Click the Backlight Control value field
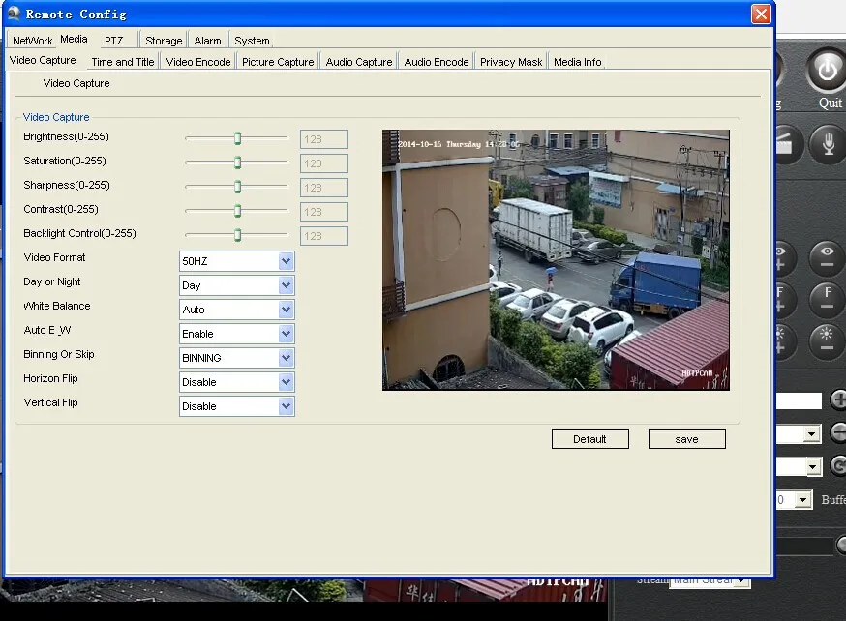Screen dimensions: 846x621 tap(323, 236)
